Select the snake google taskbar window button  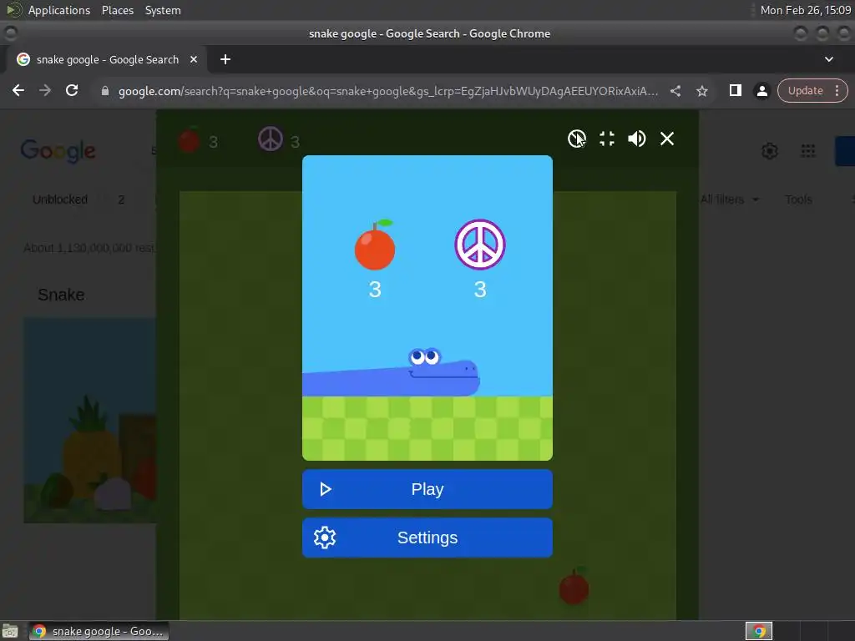(x=99, y=631)
